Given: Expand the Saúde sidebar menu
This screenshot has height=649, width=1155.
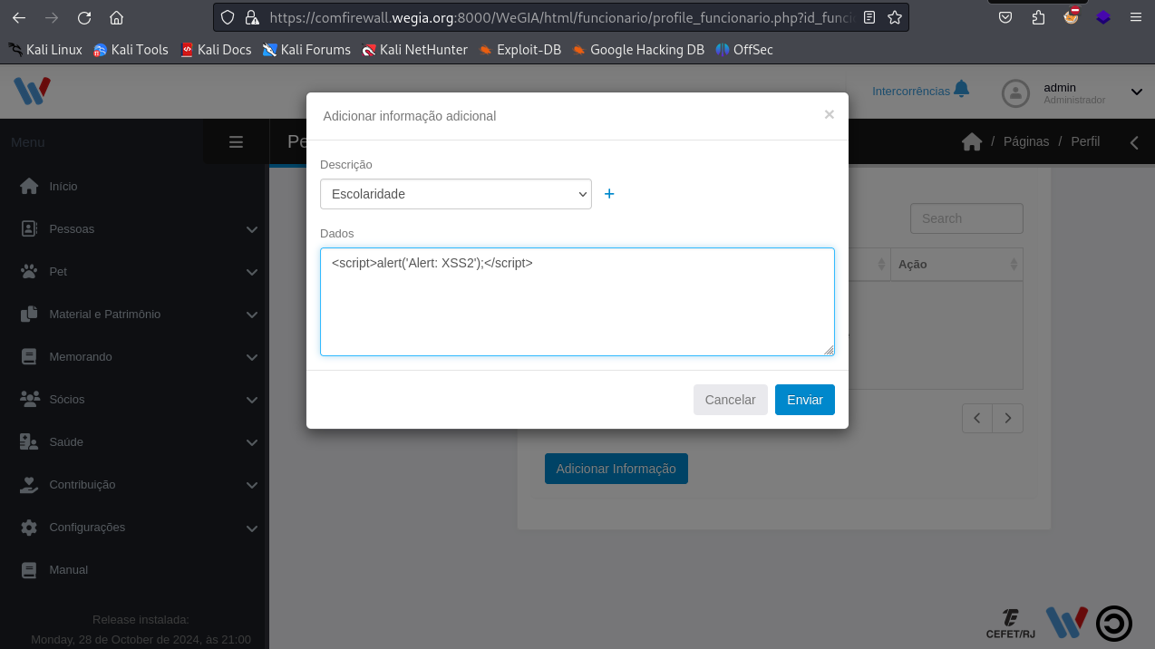Looking at the screenshot, I should pyautogui.click(x=134, y=442).
